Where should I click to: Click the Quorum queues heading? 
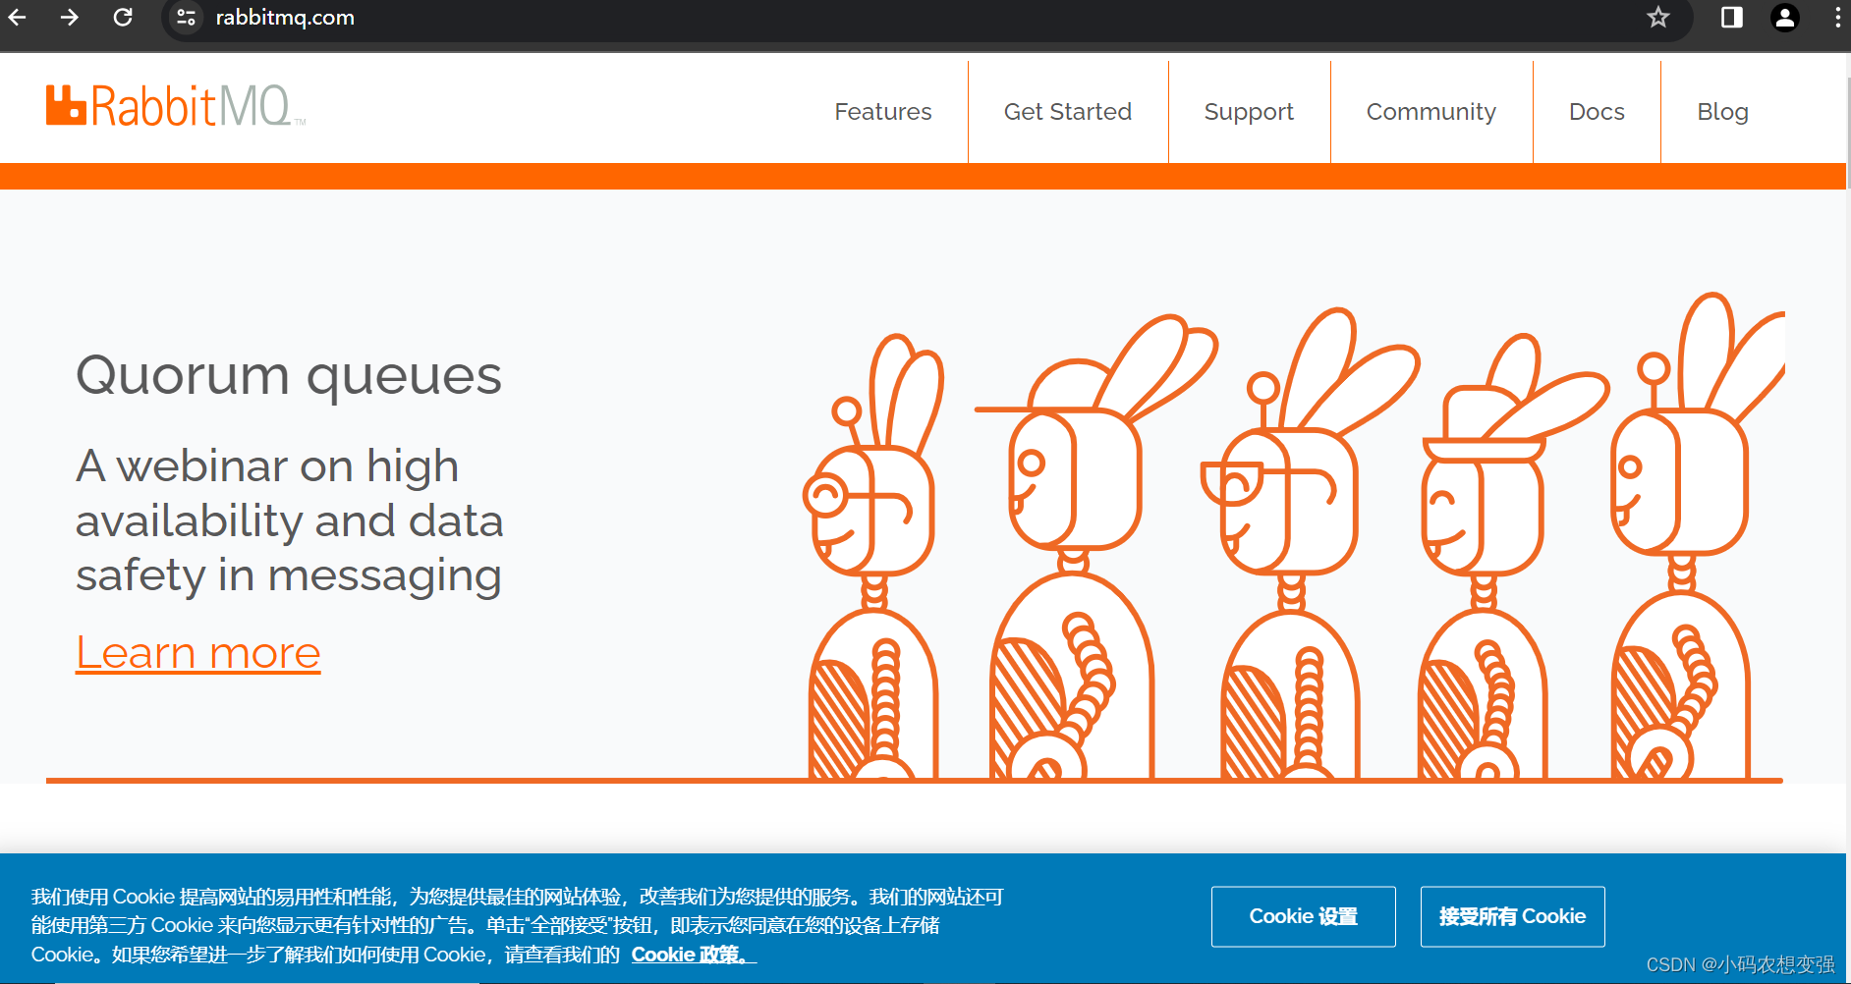click(x=289, y=377)
